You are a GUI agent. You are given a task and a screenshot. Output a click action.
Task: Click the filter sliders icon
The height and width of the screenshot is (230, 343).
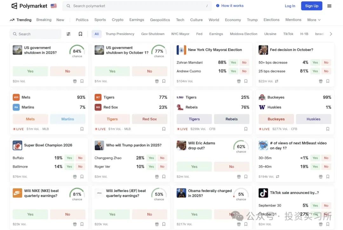68,34
